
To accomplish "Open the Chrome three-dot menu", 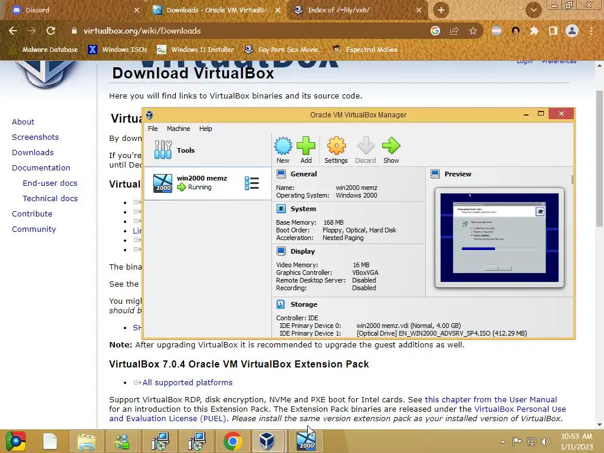I will (591, 31).
